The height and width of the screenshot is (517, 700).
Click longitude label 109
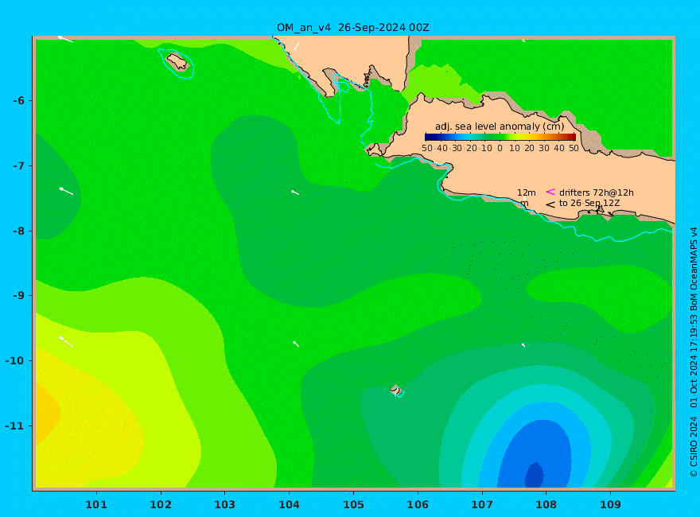611,505
